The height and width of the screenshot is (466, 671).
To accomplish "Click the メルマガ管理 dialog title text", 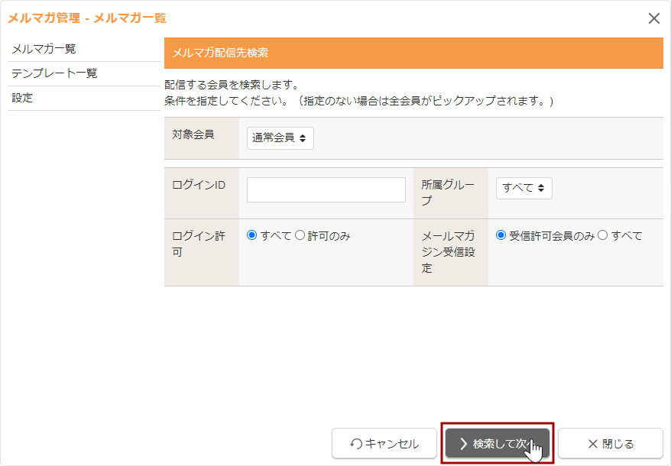I will 87,18.
